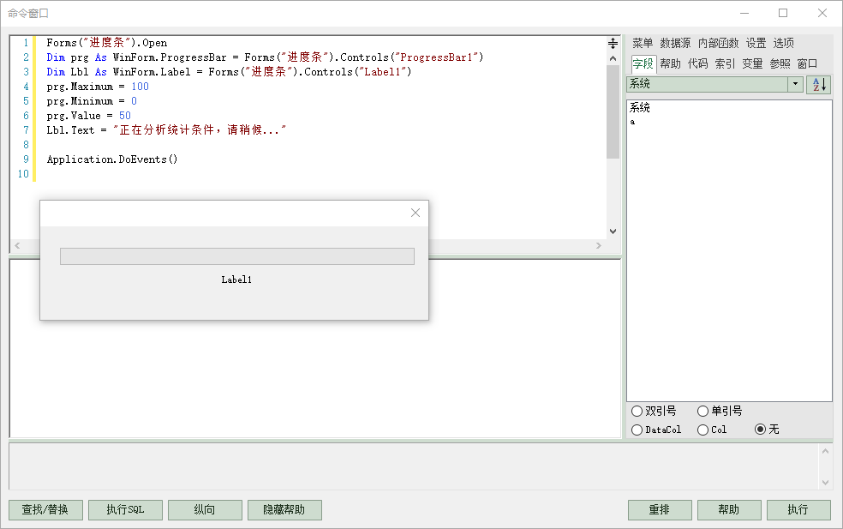Click the sort A-Z icon button
This screenshot has height=529, width=843.
[819, 85]
